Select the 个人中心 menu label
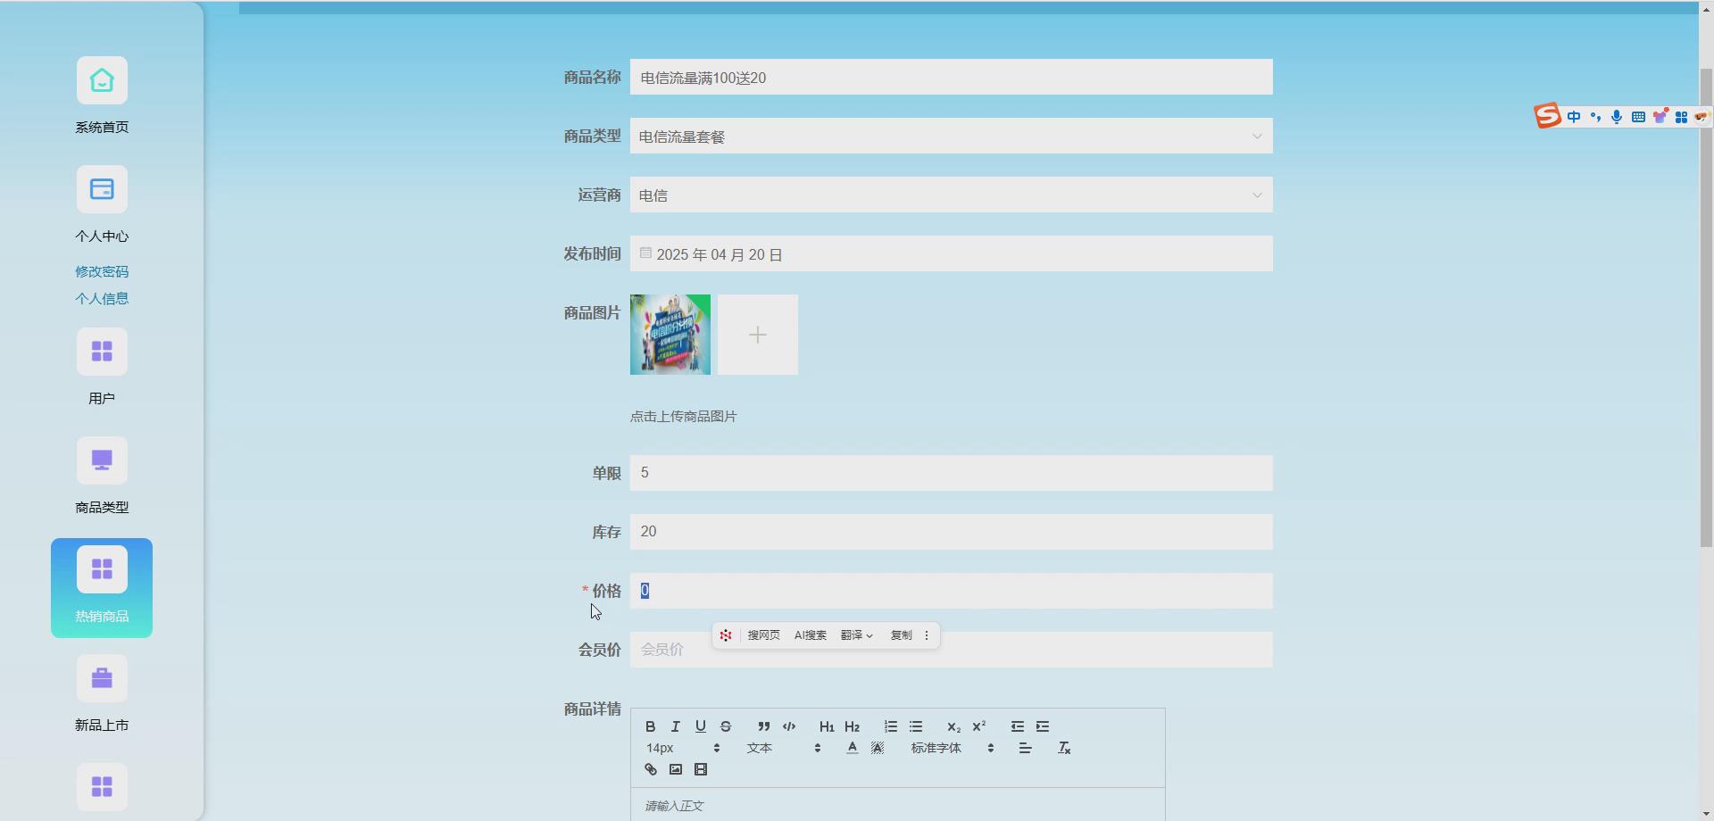This screenshot has width=1714, height=821. click(x=102, y=236)
